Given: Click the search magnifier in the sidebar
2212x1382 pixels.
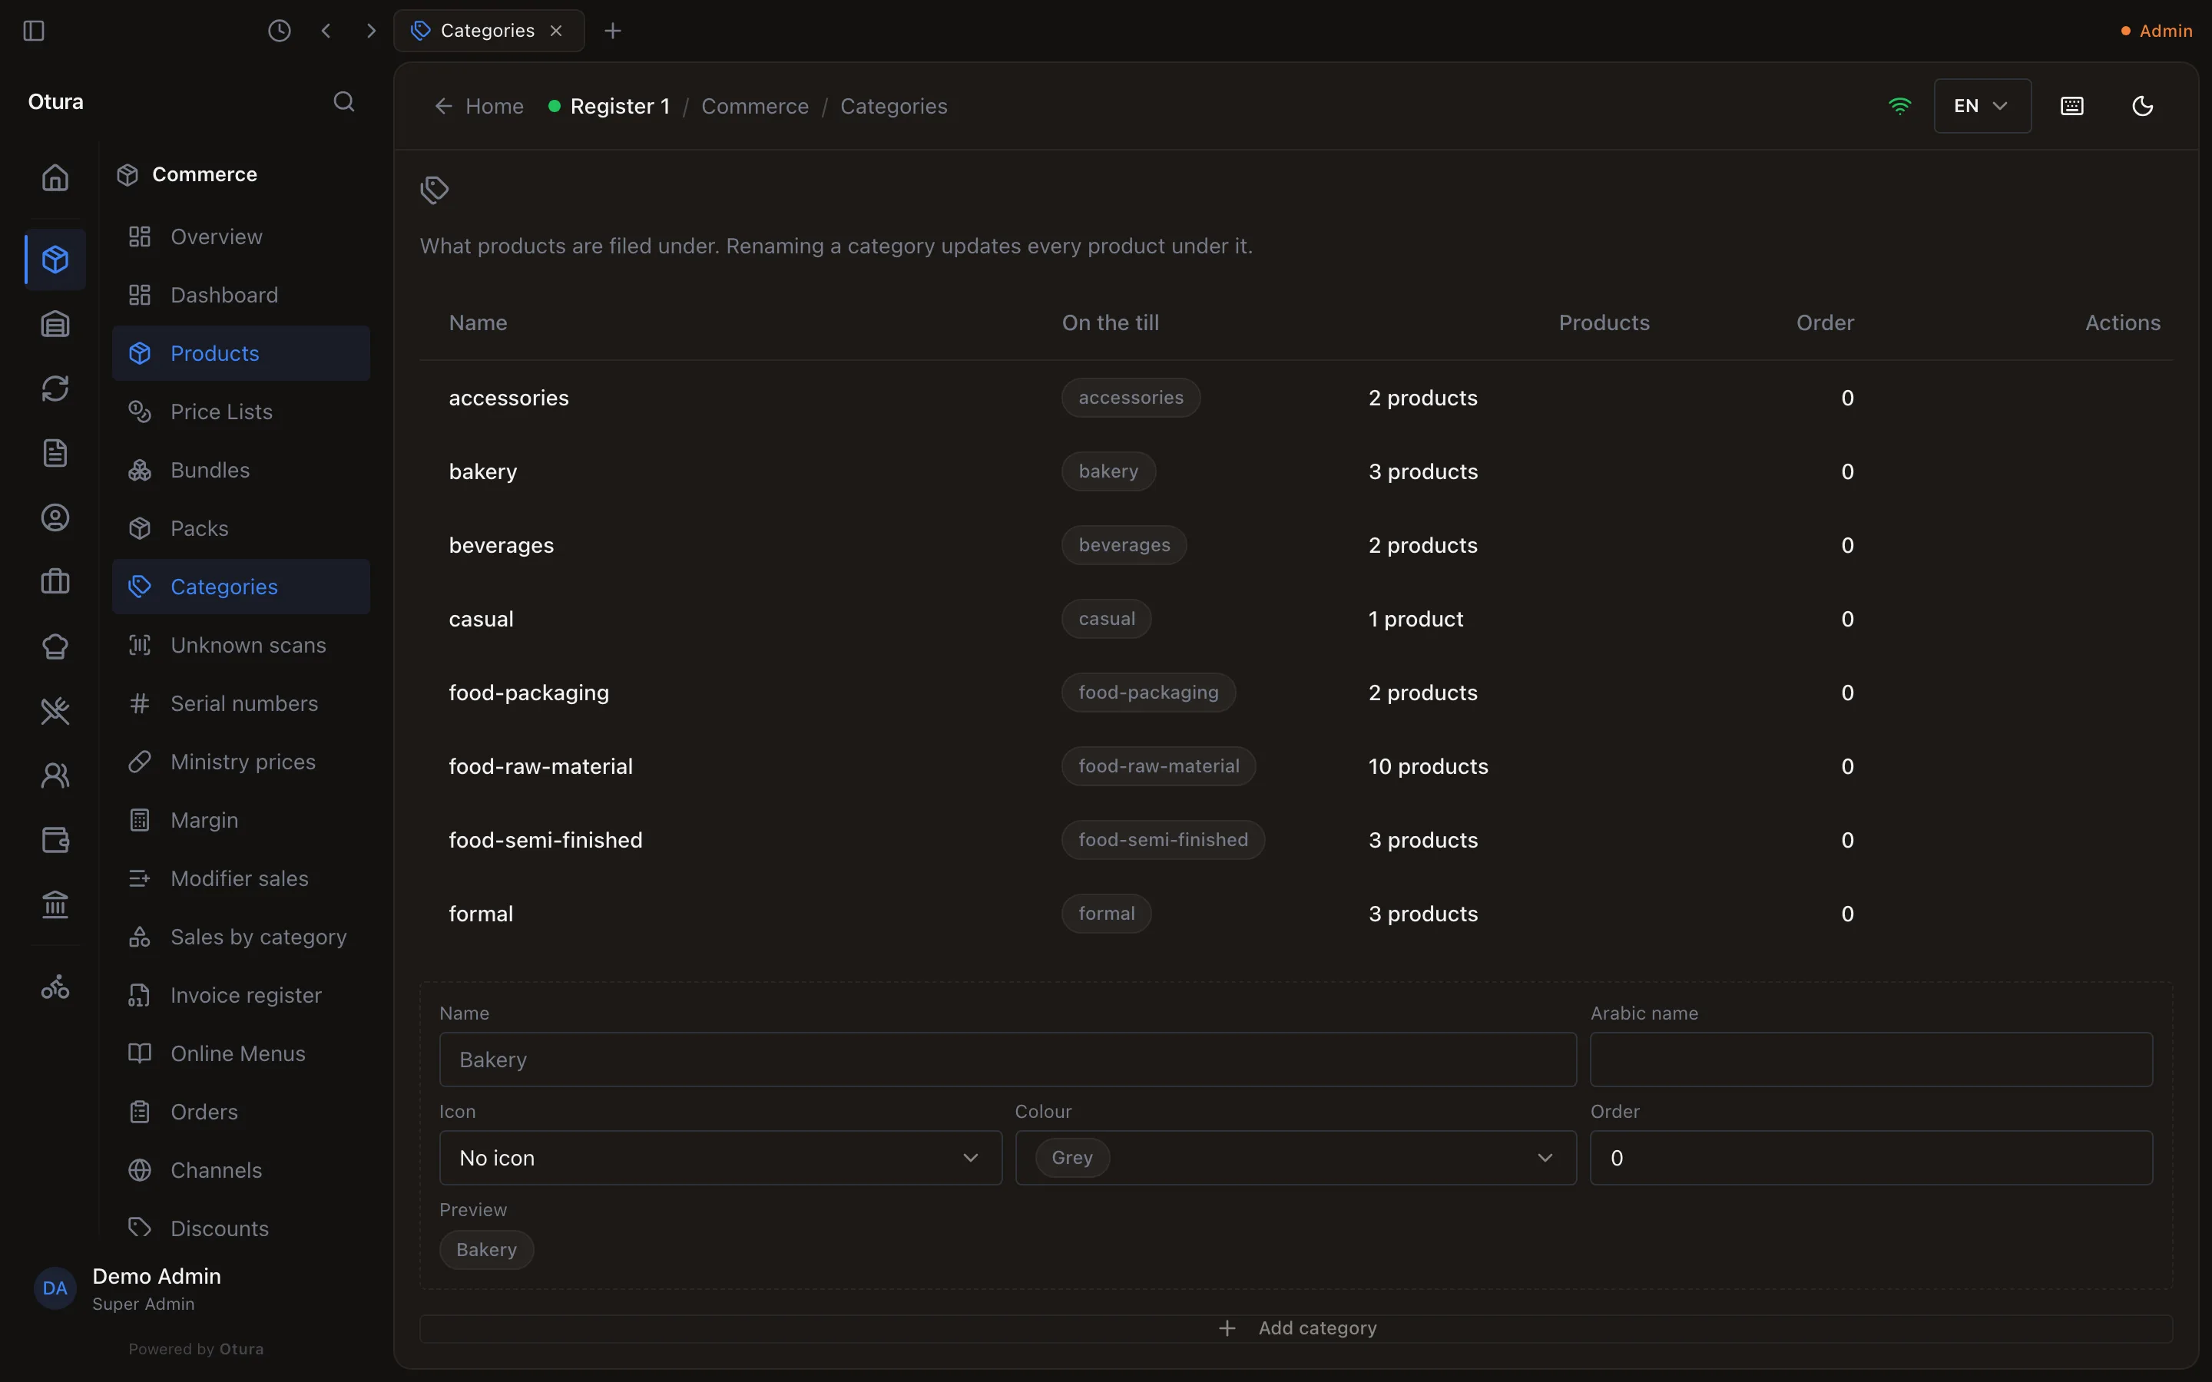Looking at the screenshot, I should [343, 101].
